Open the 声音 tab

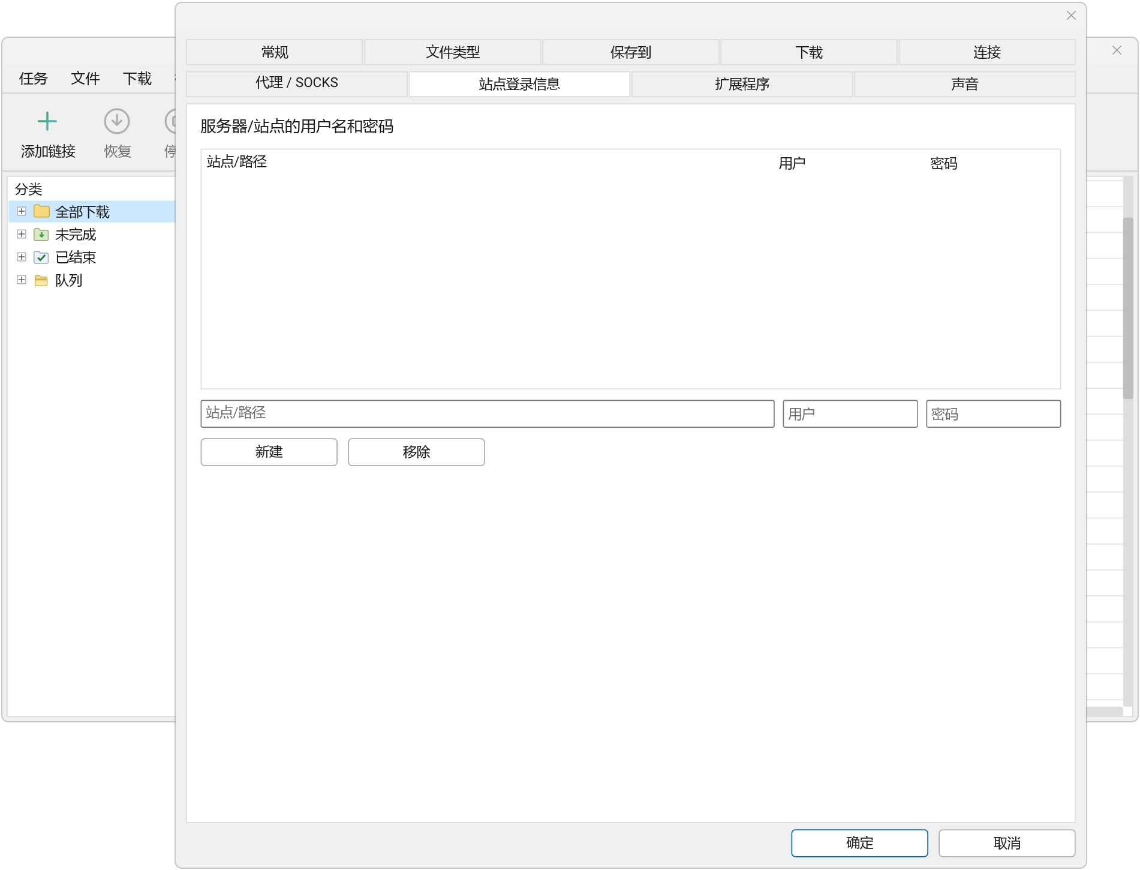point(965,83)
